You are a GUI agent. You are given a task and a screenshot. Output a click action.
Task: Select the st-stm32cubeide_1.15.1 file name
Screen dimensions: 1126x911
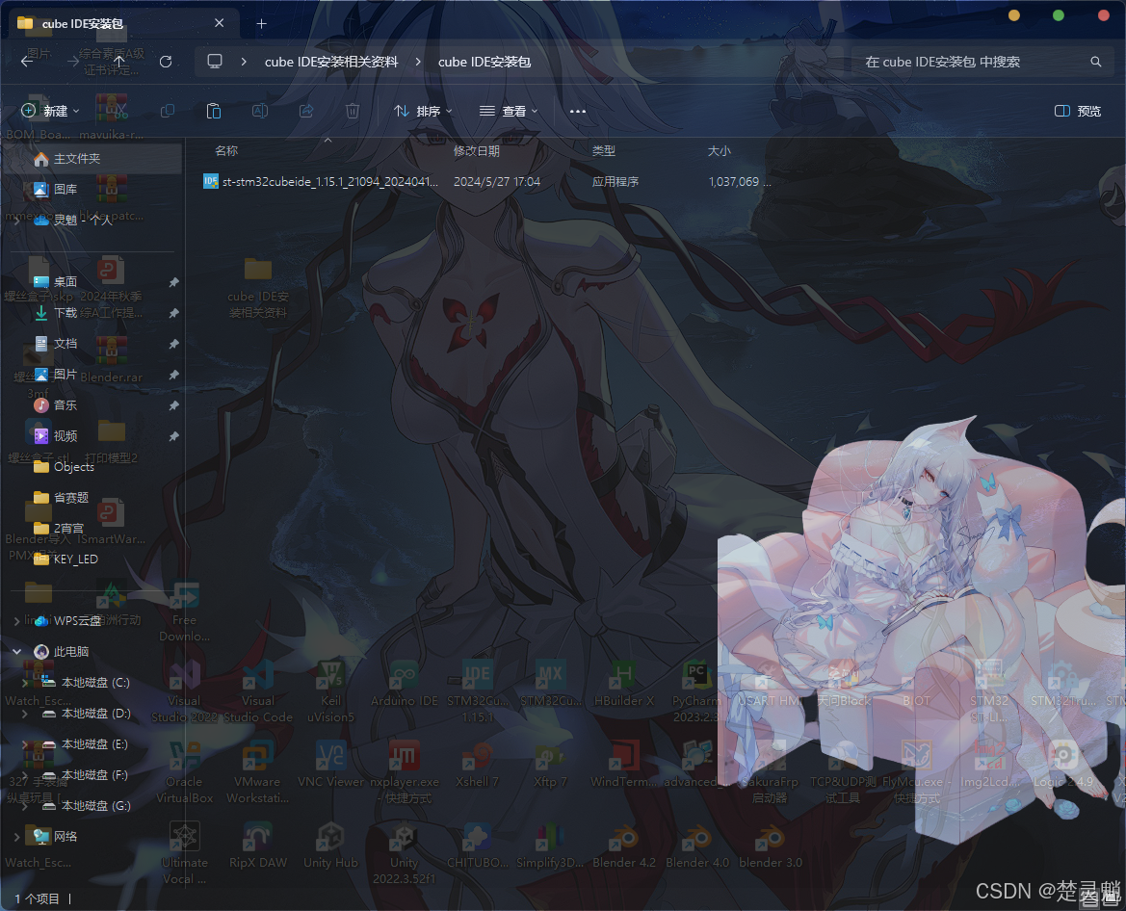(x=329, y=182)
